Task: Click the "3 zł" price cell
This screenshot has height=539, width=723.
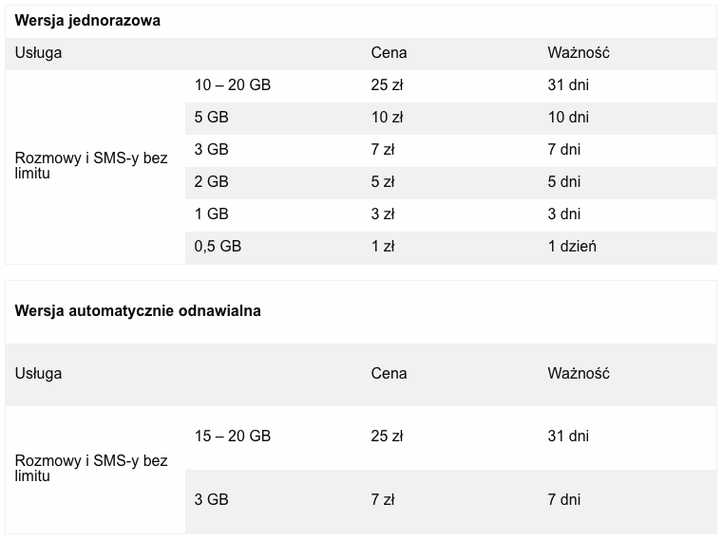Action: click(x=383, y=214)
